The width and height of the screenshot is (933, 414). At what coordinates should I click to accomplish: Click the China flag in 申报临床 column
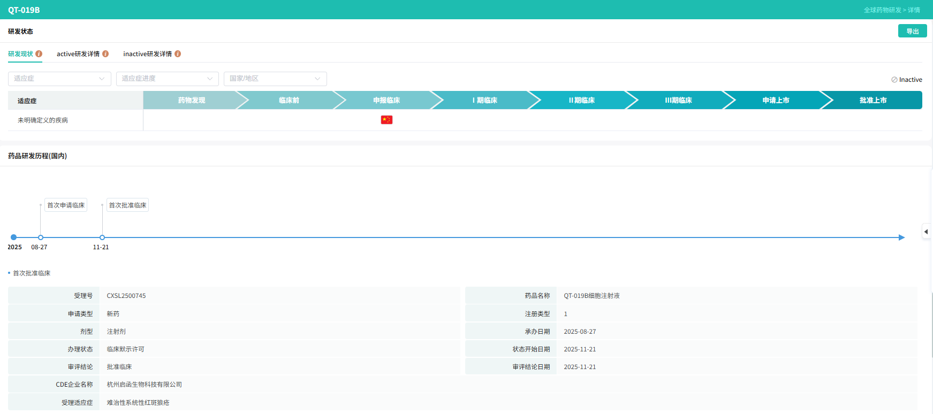[386, 120]
